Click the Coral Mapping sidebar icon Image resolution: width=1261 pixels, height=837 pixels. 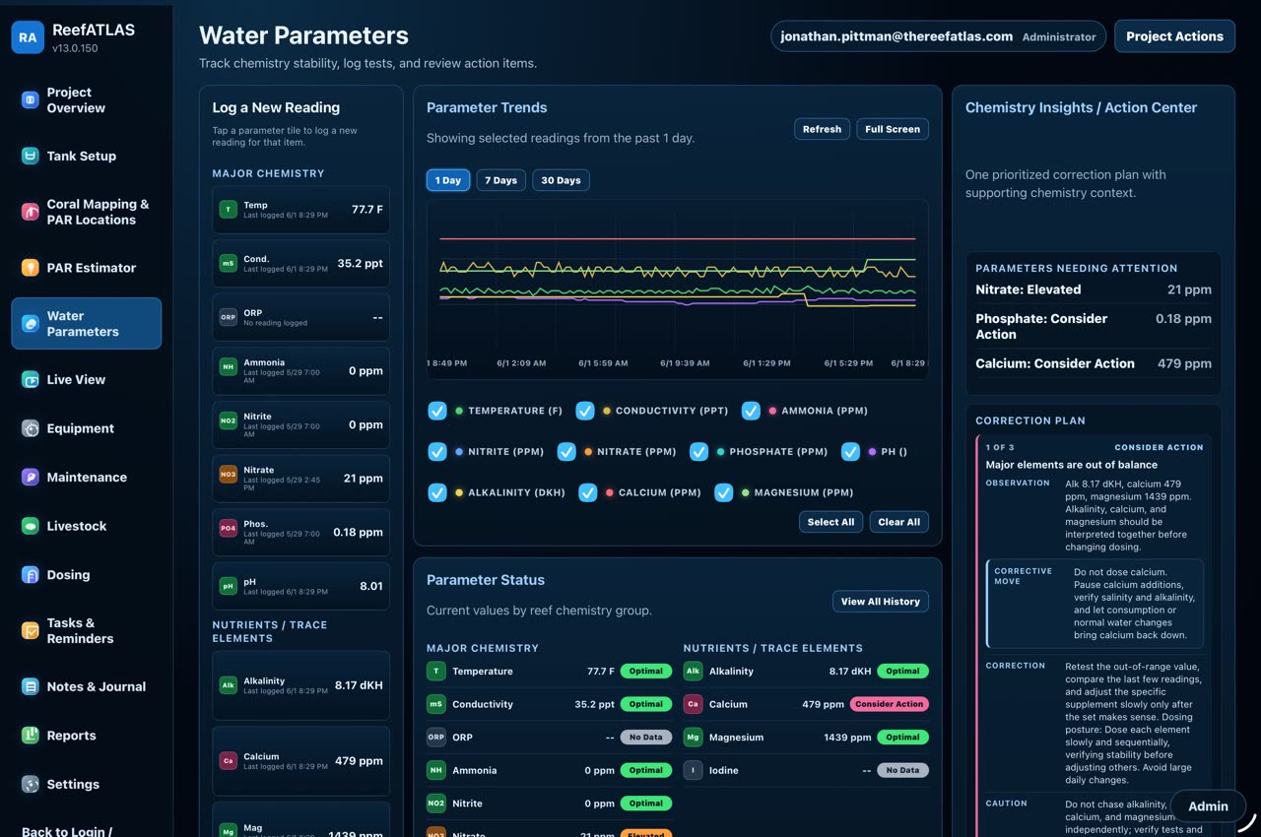point(30,212)
